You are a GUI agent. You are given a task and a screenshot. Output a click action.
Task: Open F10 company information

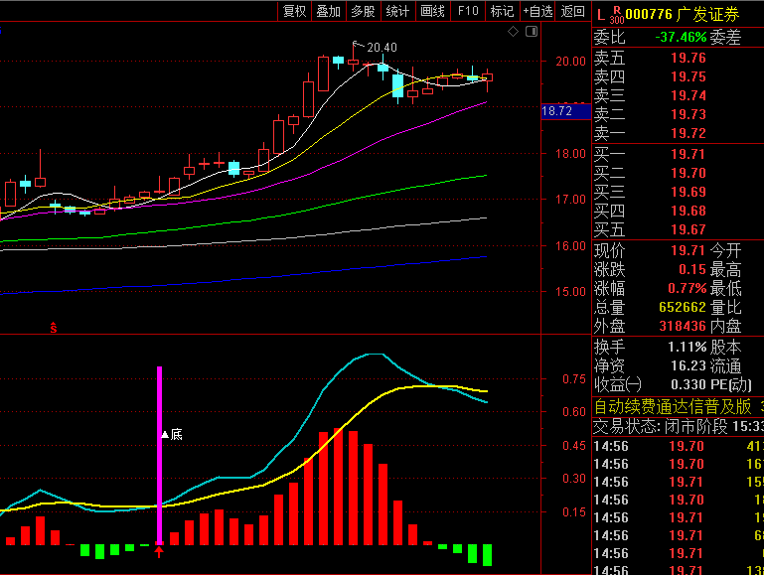(x=468, y=11)
